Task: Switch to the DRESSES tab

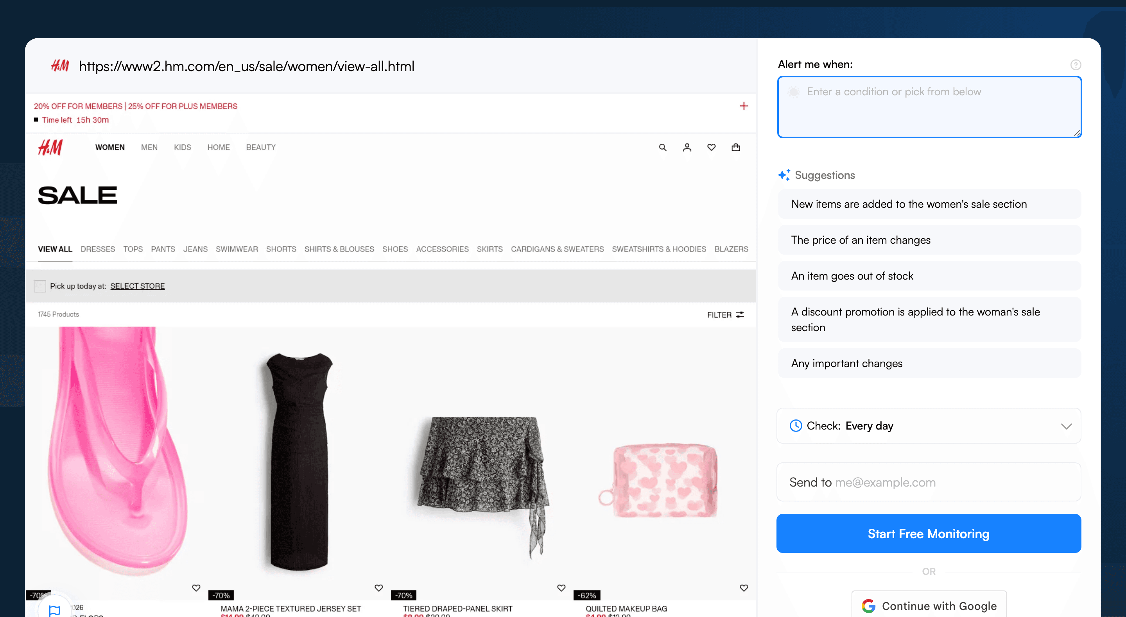Action: point(97,249)
